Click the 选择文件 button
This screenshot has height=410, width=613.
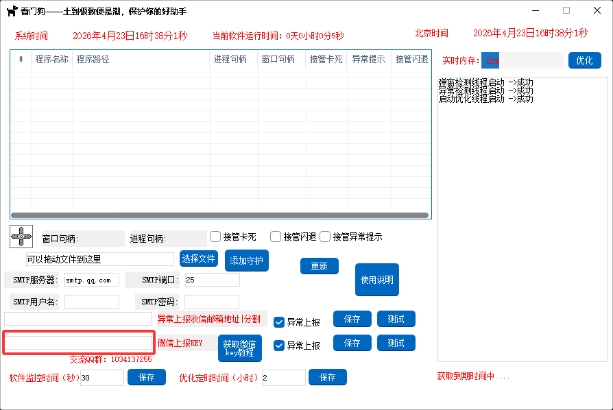pos(199,258)
